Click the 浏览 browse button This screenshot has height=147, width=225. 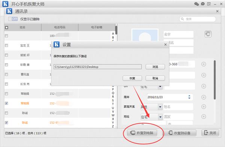pos(155,67)
